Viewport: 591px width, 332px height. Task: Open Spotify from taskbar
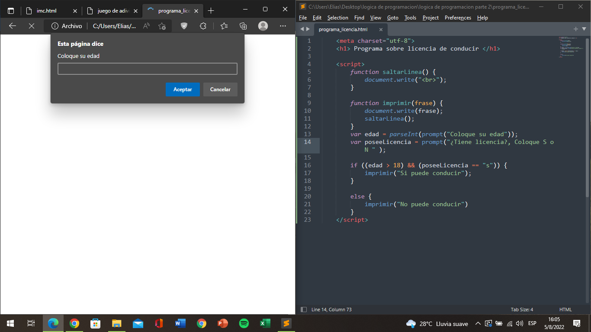244,323
